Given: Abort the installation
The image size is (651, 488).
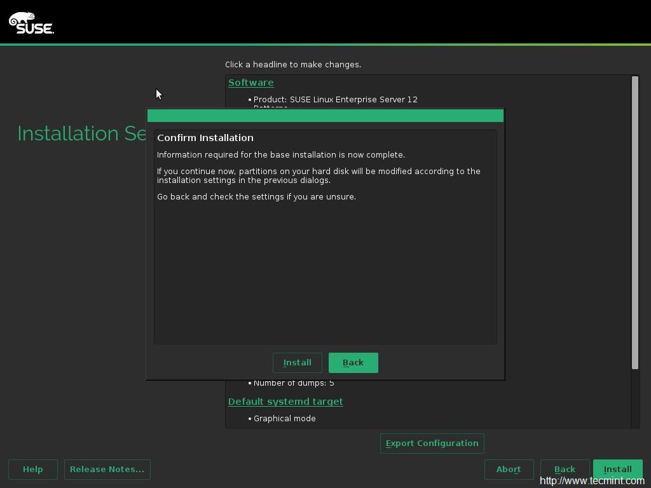Looking at the screenshot, I should pyautogui.click(x=509, y=470).
